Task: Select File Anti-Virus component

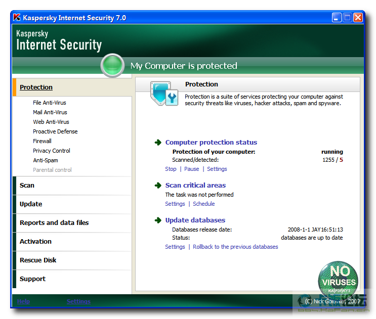Action: tap(50, 103)
